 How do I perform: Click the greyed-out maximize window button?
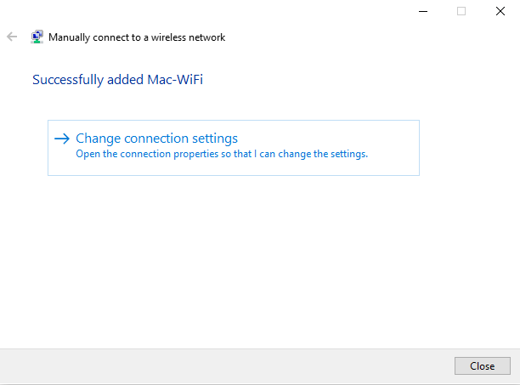(x=461, y=11)
